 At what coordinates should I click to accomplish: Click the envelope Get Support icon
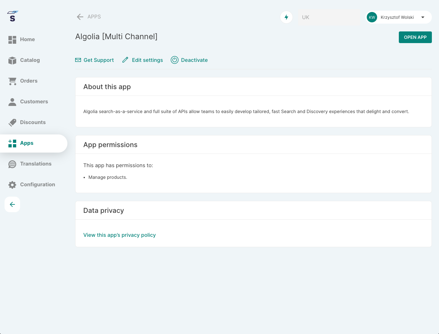[x=78, y=60]
